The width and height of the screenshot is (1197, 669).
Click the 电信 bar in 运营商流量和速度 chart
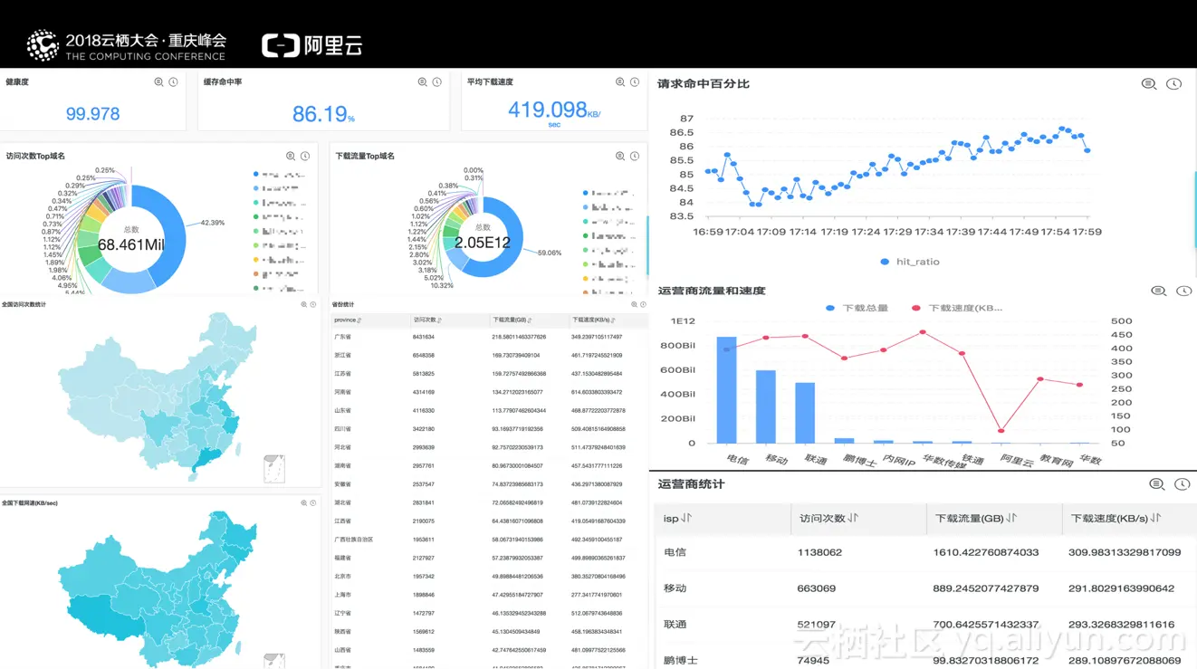pyautogui.click(x=726, y=390)
